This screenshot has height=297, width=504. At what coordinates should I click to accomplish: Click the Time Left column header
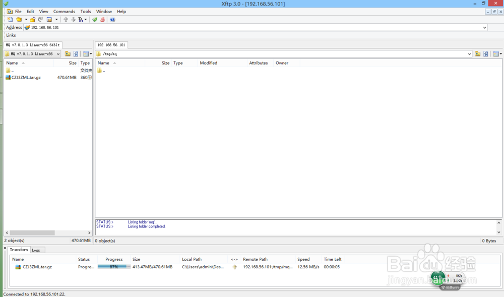tap(333, 259)
